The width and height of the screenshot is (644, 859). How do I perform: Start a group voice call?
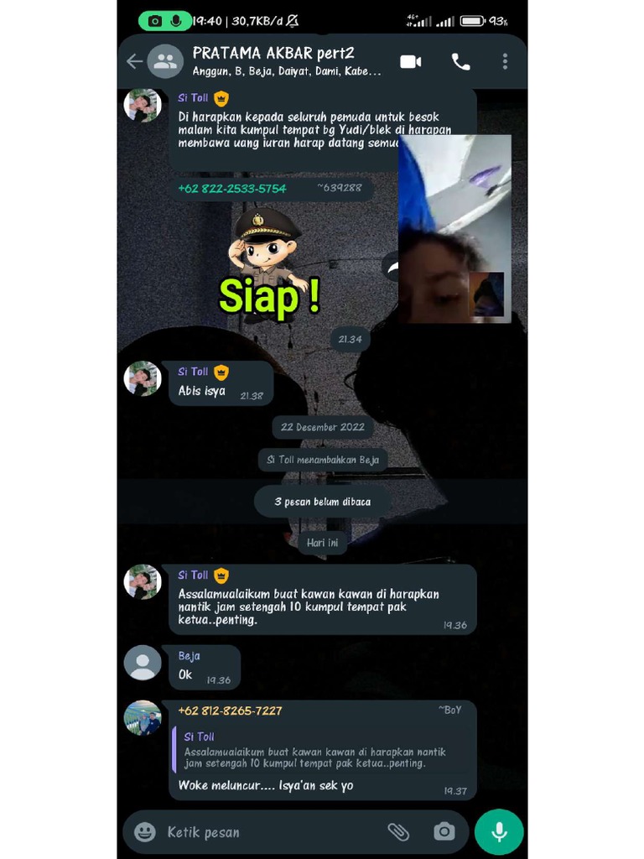(460, 61)
